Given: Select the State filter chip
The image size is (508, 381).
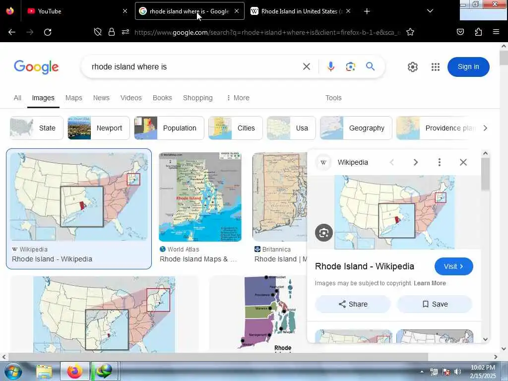Looking at the screenshot, I should coord(37,128).
